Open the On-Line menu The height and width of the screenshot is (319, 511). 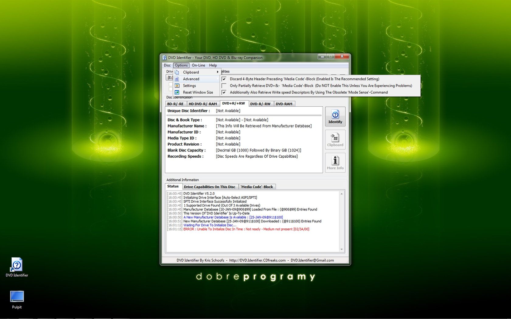198,65
